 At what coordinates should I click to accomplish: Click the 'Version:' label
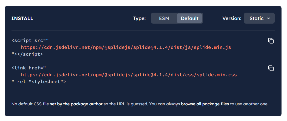click(232, 18)
